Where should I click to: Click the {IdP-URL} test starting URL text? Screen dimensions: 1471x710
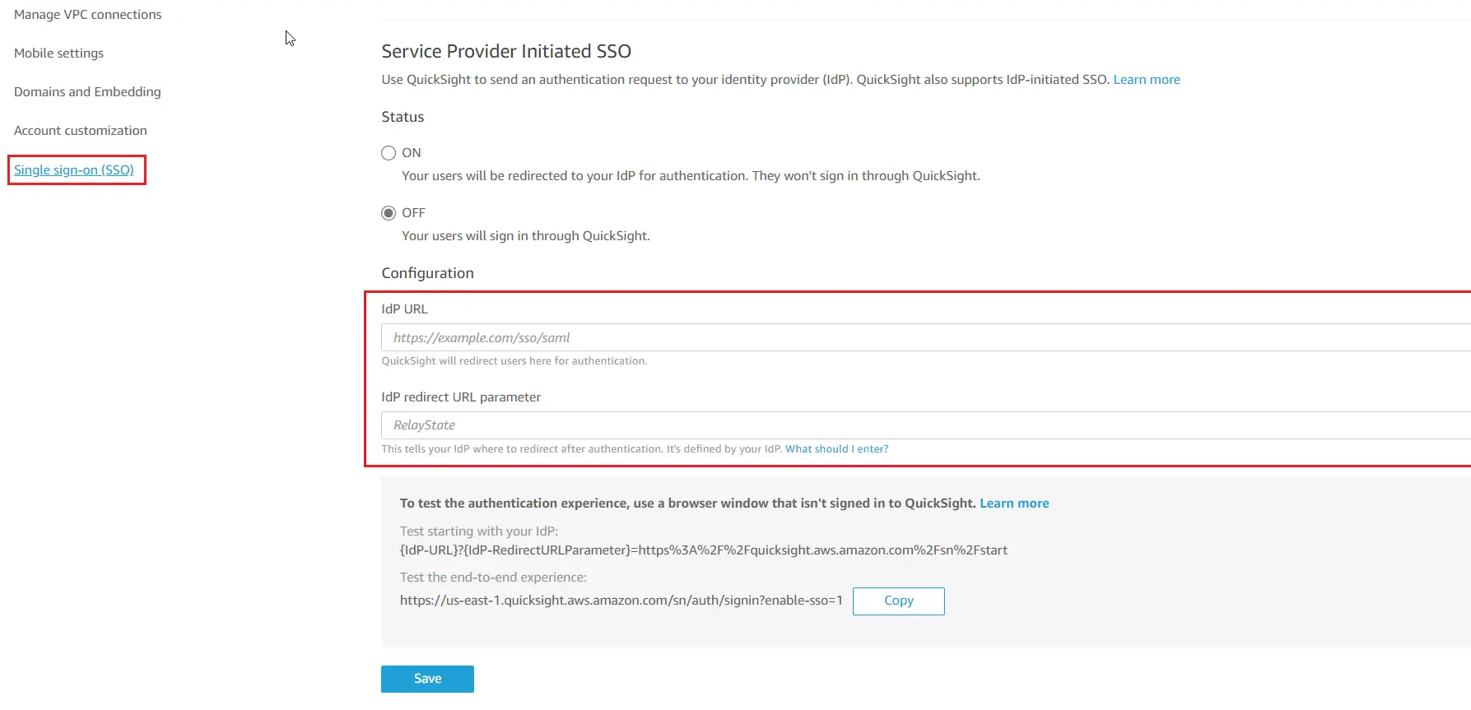(x=704, y=550)
